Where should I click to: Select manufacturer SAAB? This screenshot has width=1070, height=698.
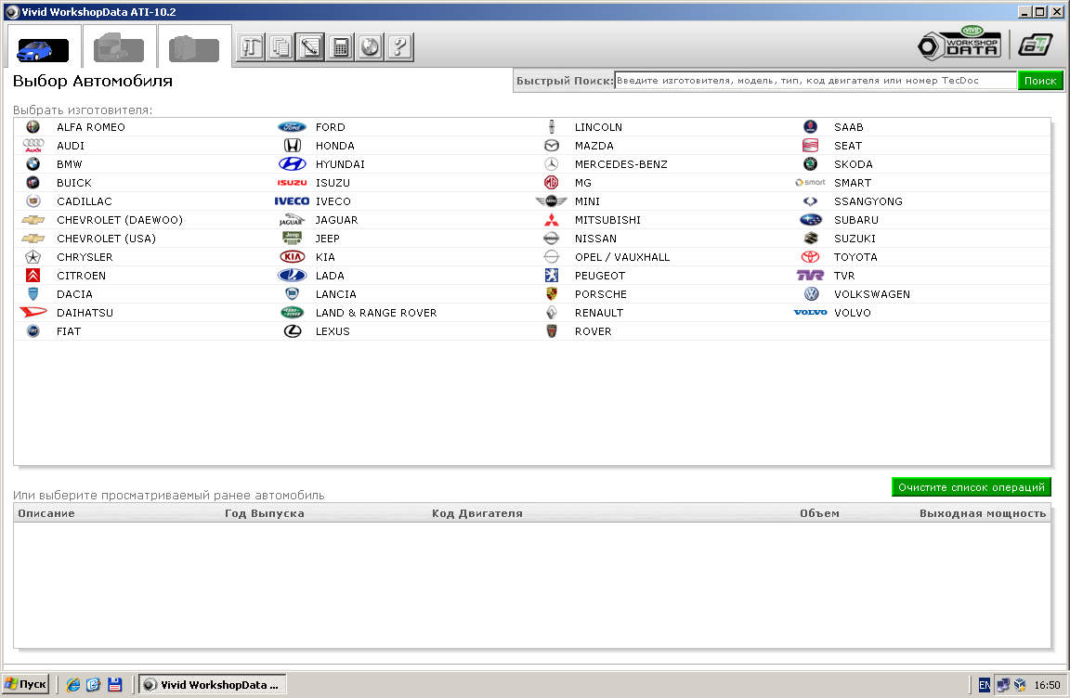pos(849,127)
